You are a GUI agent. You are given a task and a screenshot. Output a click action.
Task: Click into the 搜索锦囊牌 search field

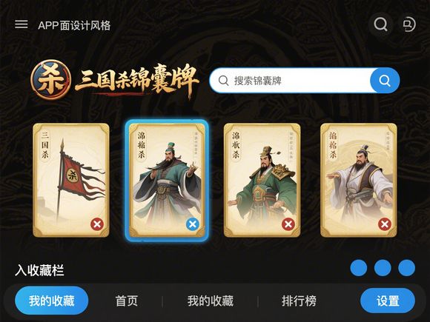coord(291,81)
